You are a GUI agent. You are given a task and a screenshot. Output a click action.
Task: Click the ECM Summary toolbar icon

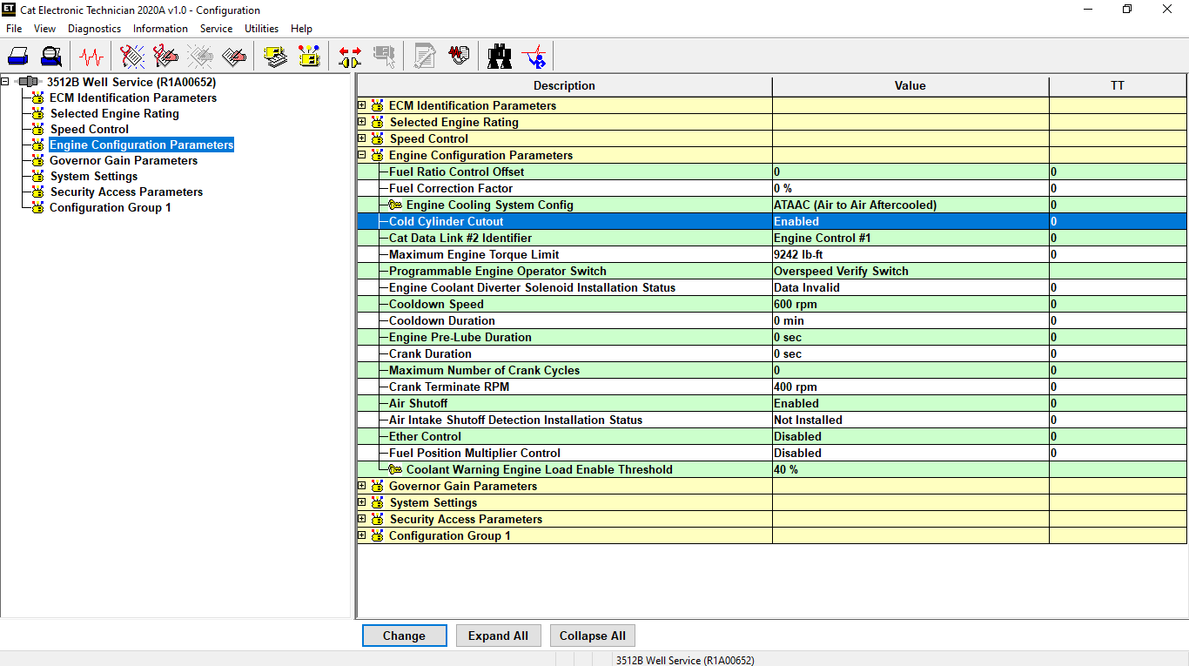point(276,57)
